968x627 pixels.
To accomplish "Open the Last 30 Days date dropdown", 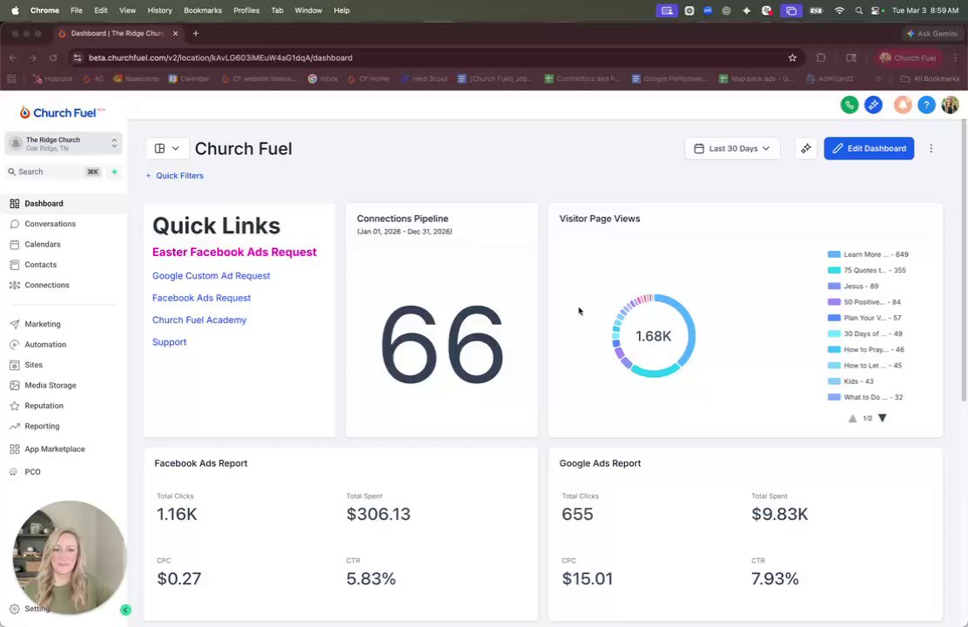I will pos(732,148).
